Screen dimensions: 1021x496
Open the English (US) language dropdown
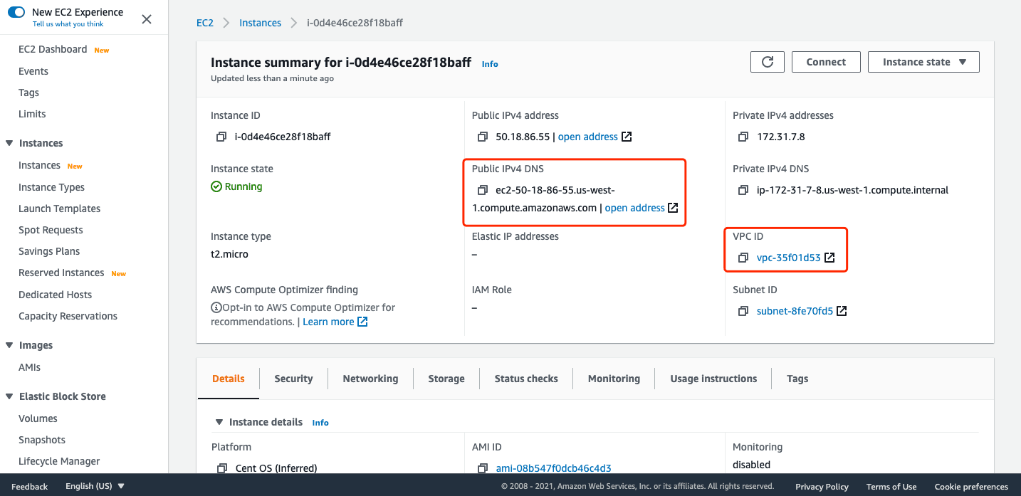(95, 486)
